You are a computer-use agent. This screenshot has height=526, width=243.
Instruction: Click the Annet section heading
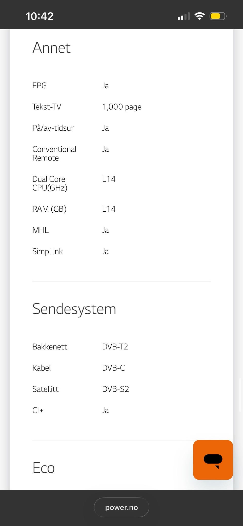click(51, 48)
